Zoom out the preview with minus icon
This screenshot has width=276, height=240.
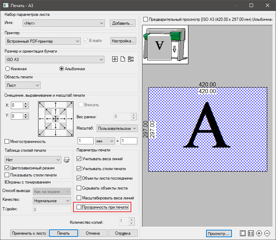pos(267,233)
